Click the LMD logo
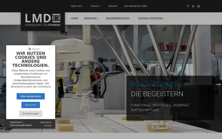Image resolution: width=222 pixels, height=139 pixels. (43, 20)
